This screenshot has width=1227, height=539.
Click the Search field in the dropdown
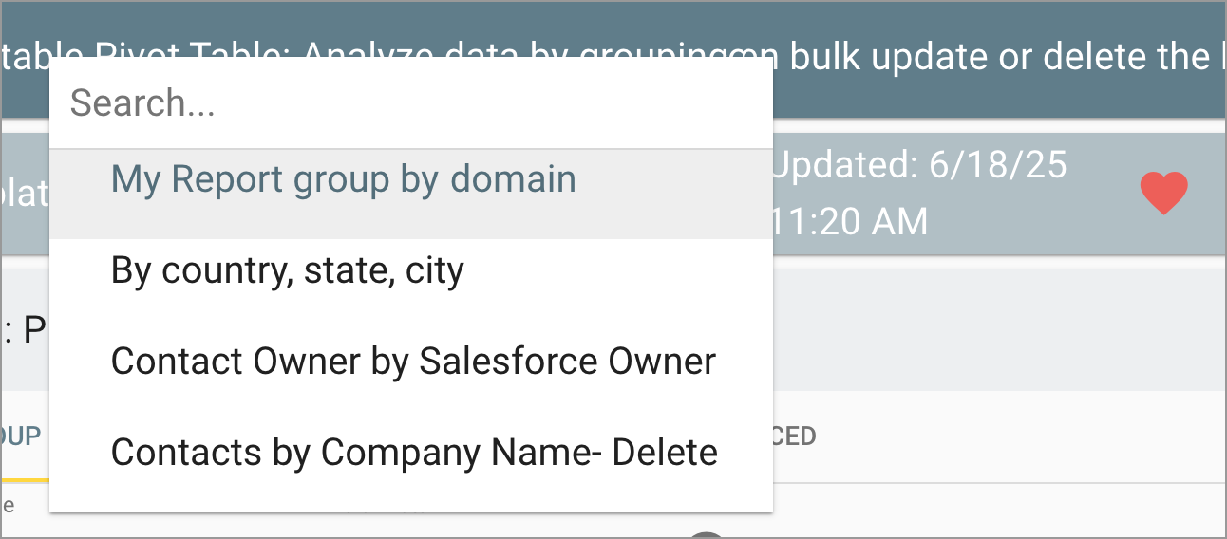coord(410,102)
